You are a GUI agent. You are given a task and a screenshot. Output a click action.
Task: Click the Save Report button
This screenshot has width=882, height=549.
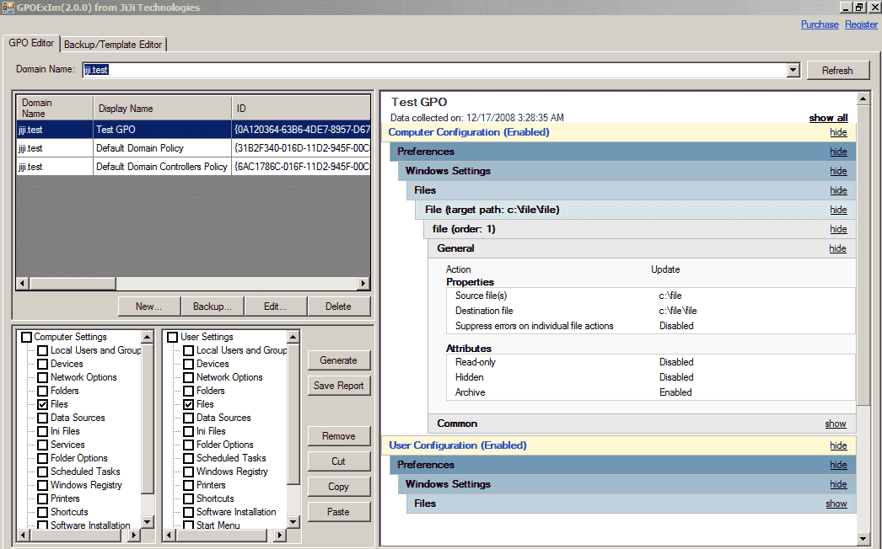point(338,386)
